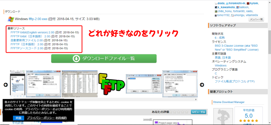Open member fortran90 profile

[x=239, y=11]
